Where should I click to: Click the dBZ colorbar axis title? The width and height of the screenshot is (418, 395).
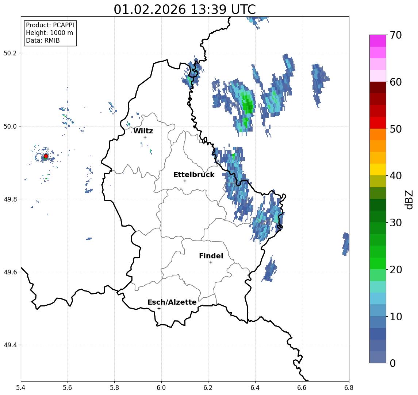[409, 200]
